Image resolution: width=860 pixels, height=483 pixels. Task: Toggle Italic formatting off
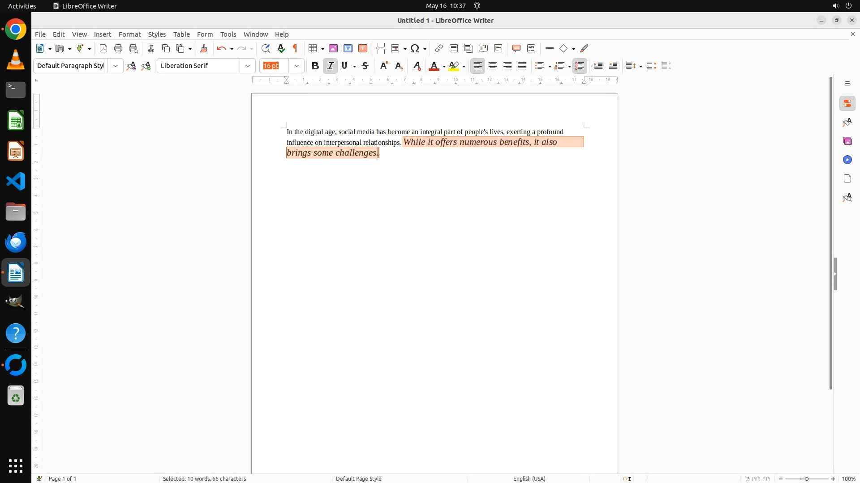tap(330, 66)
